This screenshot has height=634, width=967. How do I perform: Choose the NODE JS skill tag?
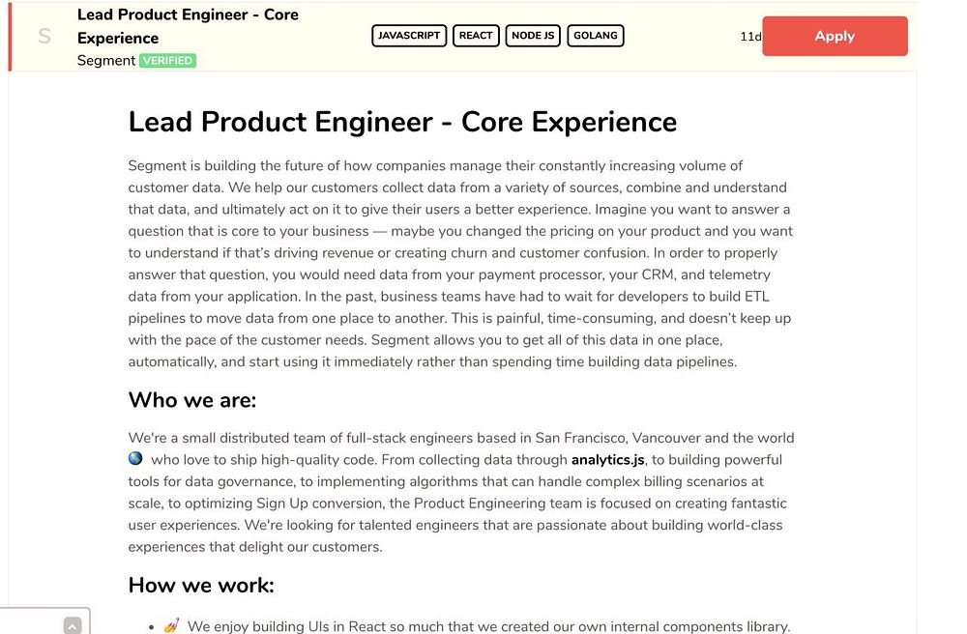[533, 36]
